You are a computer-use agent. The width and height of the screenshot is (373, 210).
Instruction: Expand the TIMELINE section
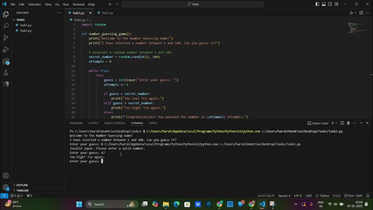[x=38, y=190]
